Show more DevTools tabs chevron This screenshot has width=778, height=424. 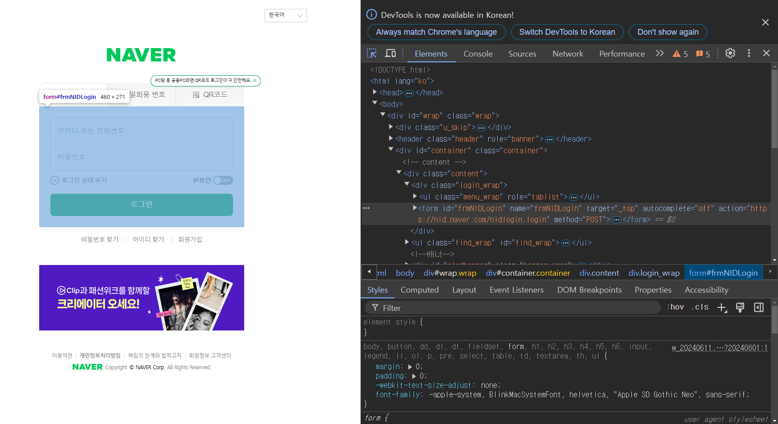(x=660, y=53)
